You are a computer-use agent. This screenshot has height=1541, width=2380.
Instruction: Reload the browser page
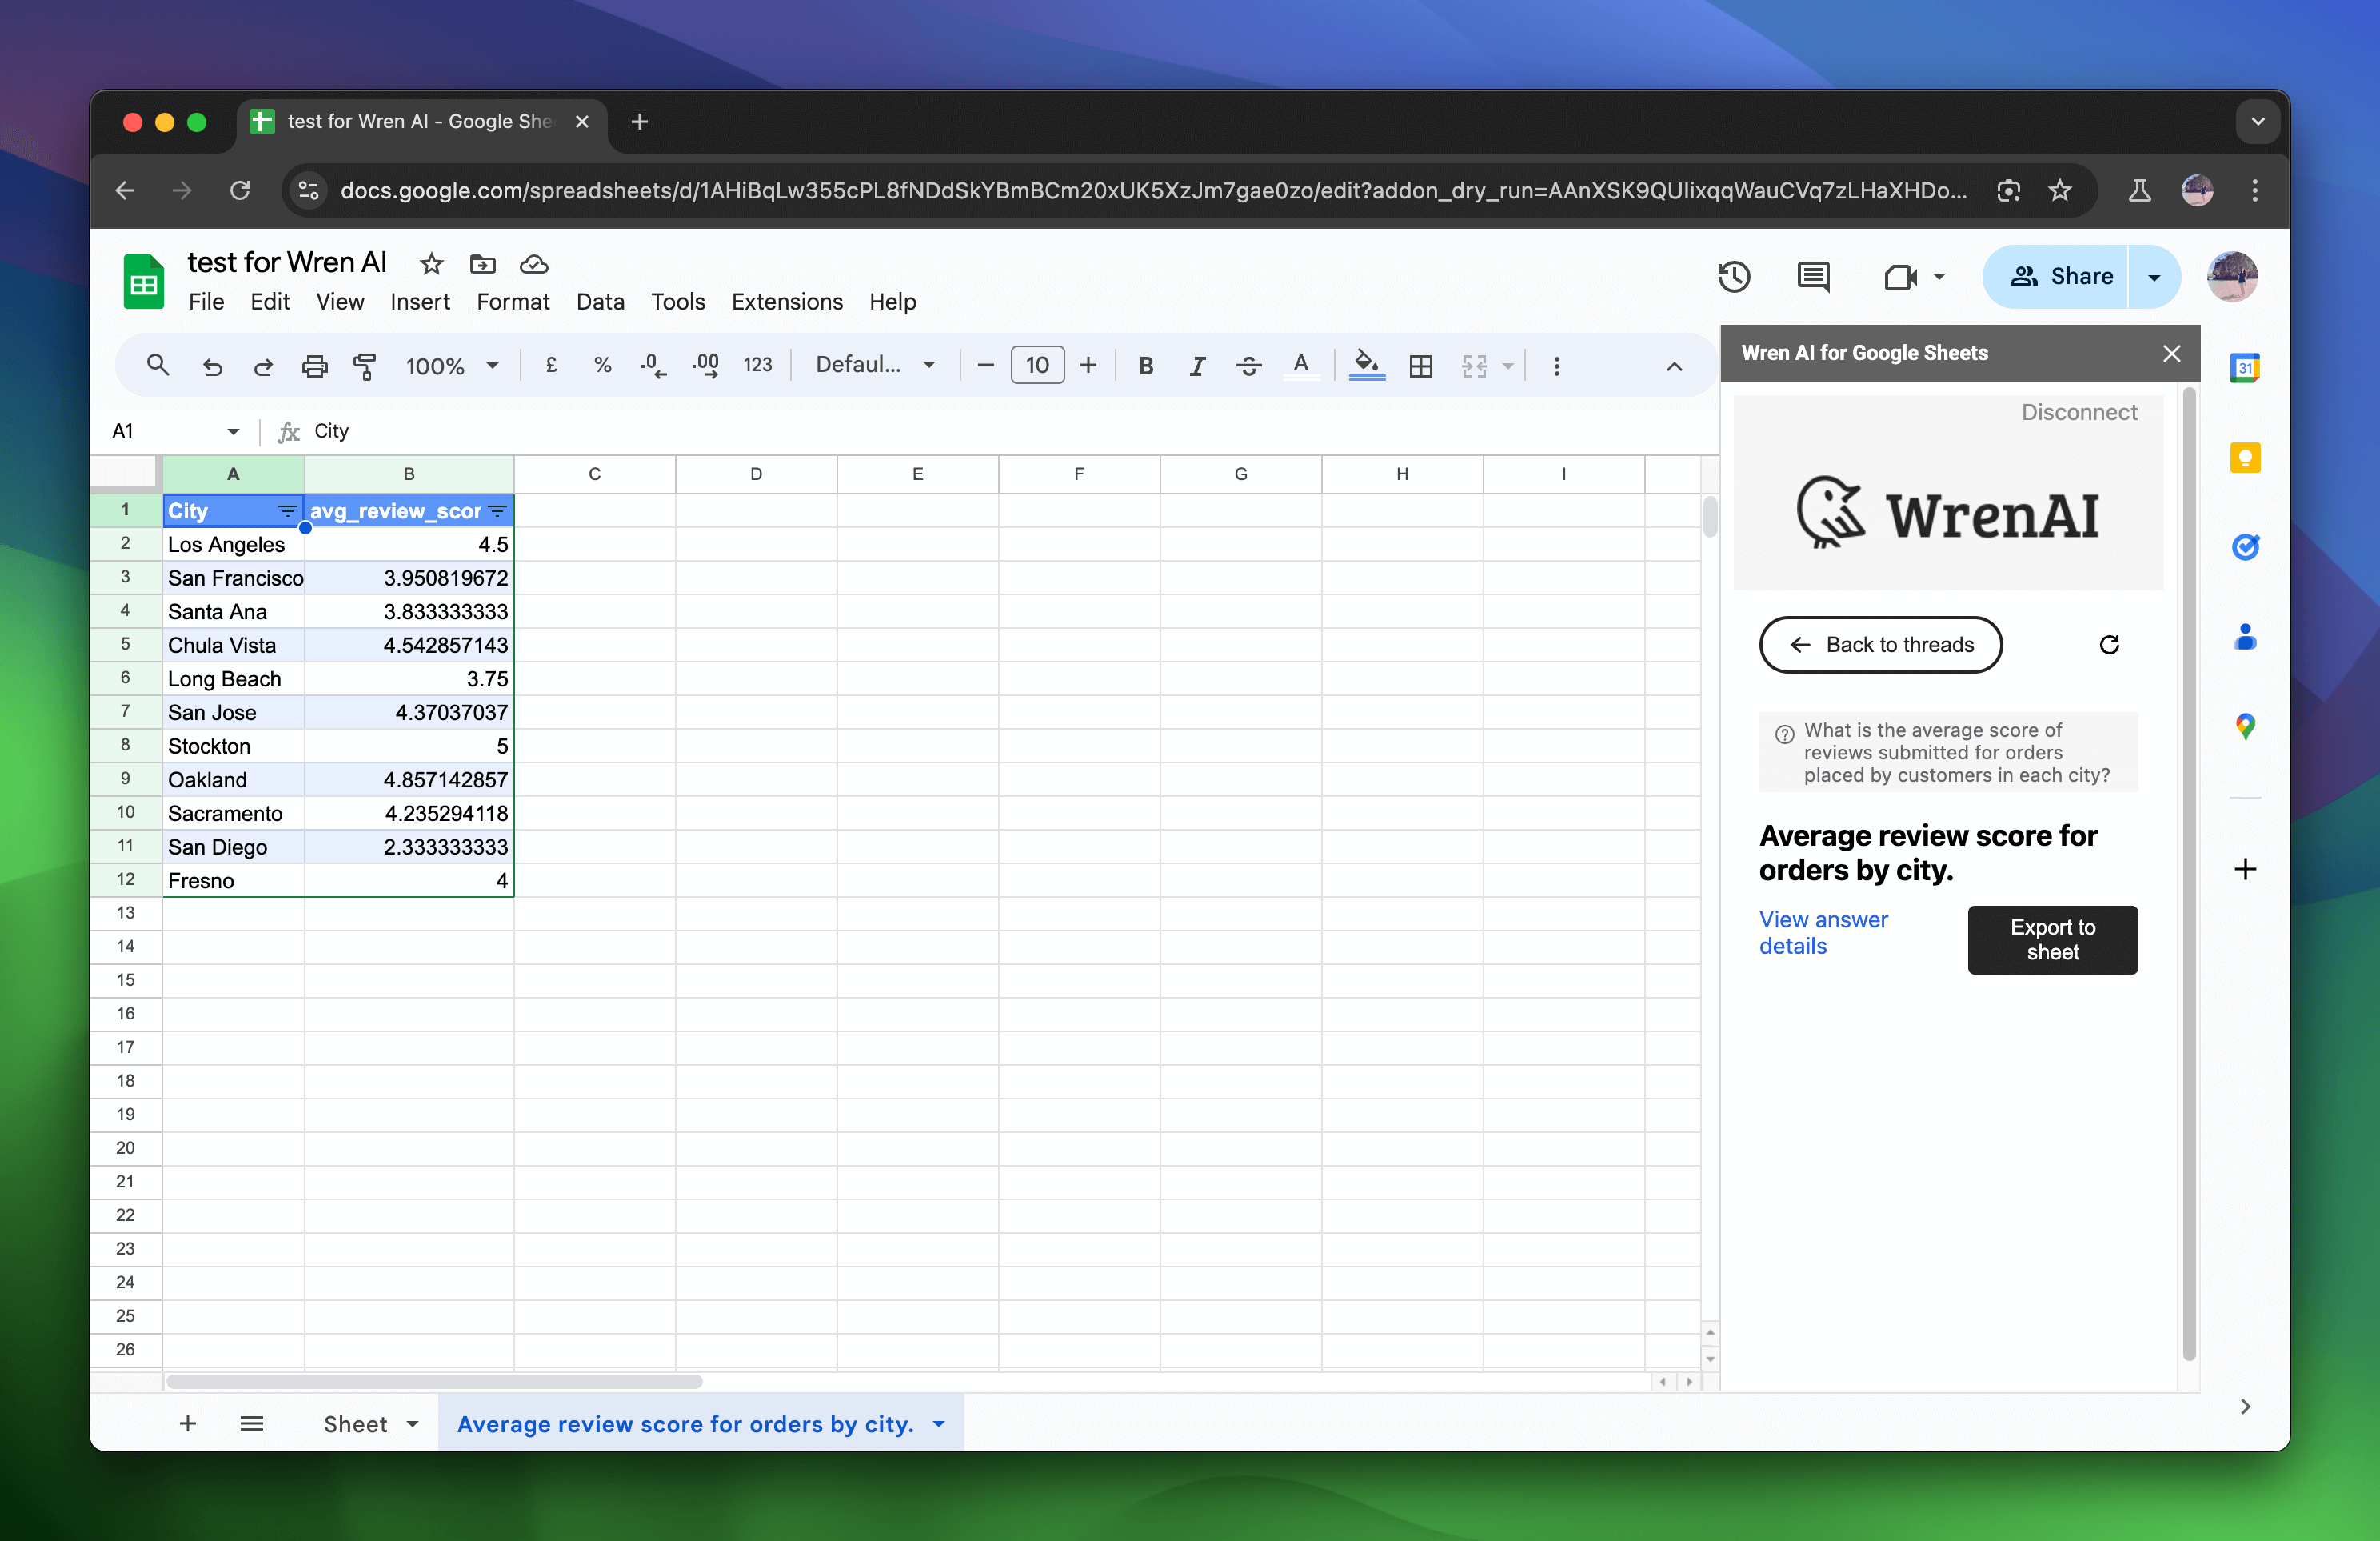[239, 190]
